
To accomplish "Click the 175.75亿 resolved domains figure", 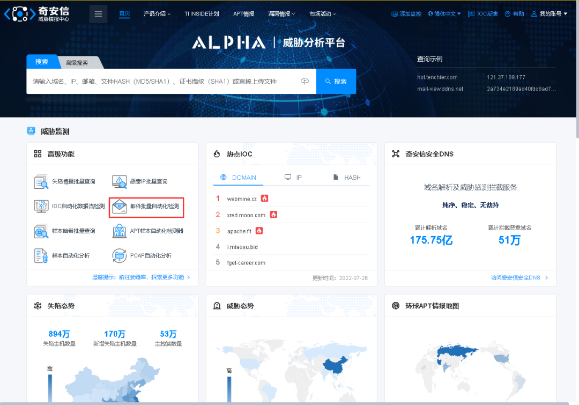I will (431, 240).
